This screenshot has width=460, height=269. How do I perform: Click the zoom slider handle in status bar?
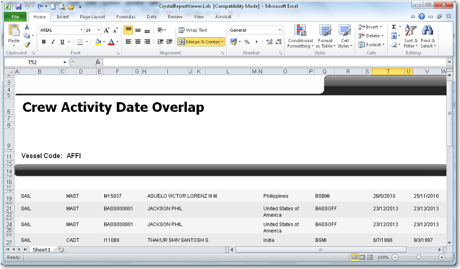418,257
